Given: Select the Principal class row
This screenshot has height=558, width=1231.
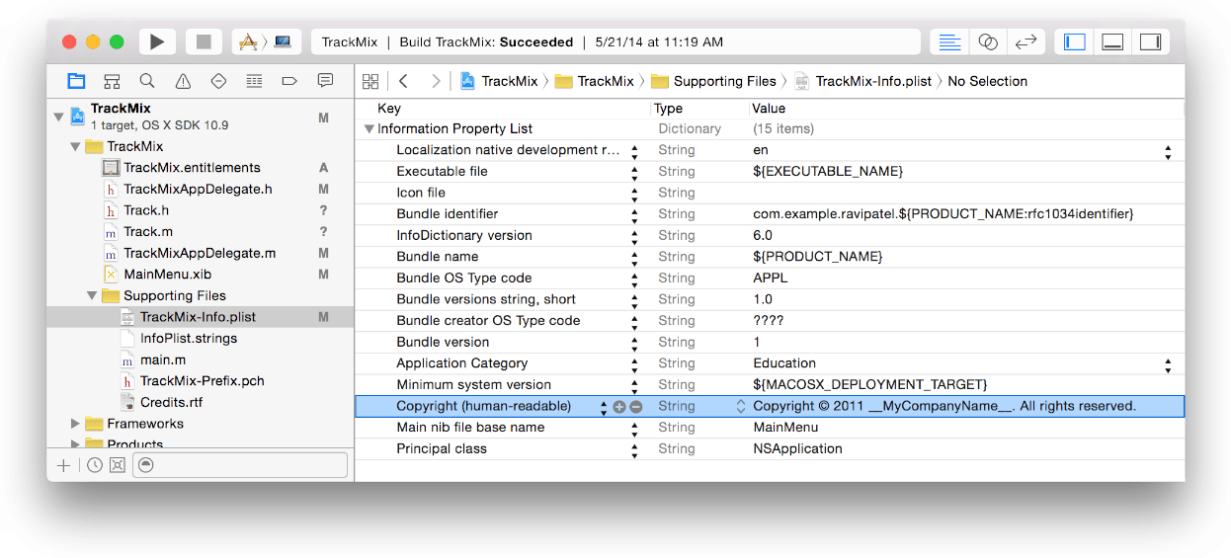Looking at the screenshot, I should tap(770, 449).
